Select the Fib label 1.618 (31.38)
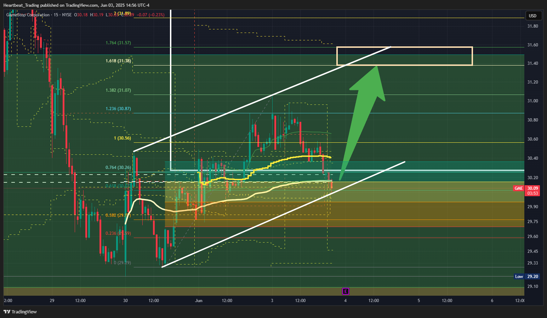Image resolution: width=547 pixels, height=318 pixels. click(x=118, y=61)
